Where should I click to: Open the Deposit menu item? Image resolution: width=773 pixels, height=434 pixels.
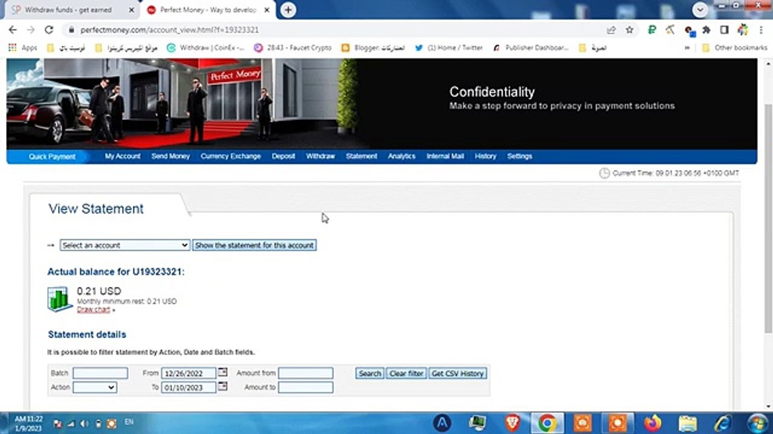tap(283, 156)
